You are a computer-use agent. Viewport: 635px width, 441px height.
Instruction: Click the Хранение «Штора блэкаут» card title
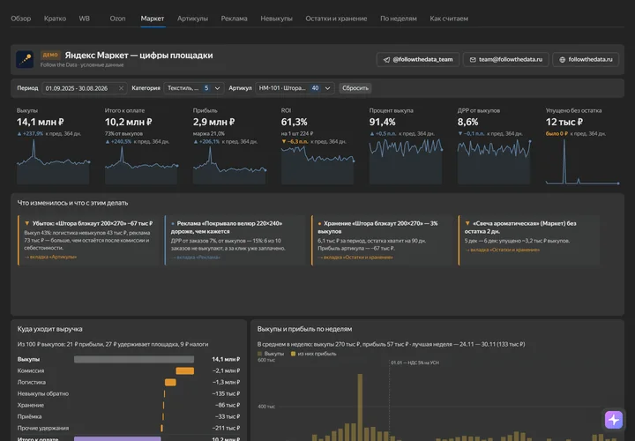[377, 228]
